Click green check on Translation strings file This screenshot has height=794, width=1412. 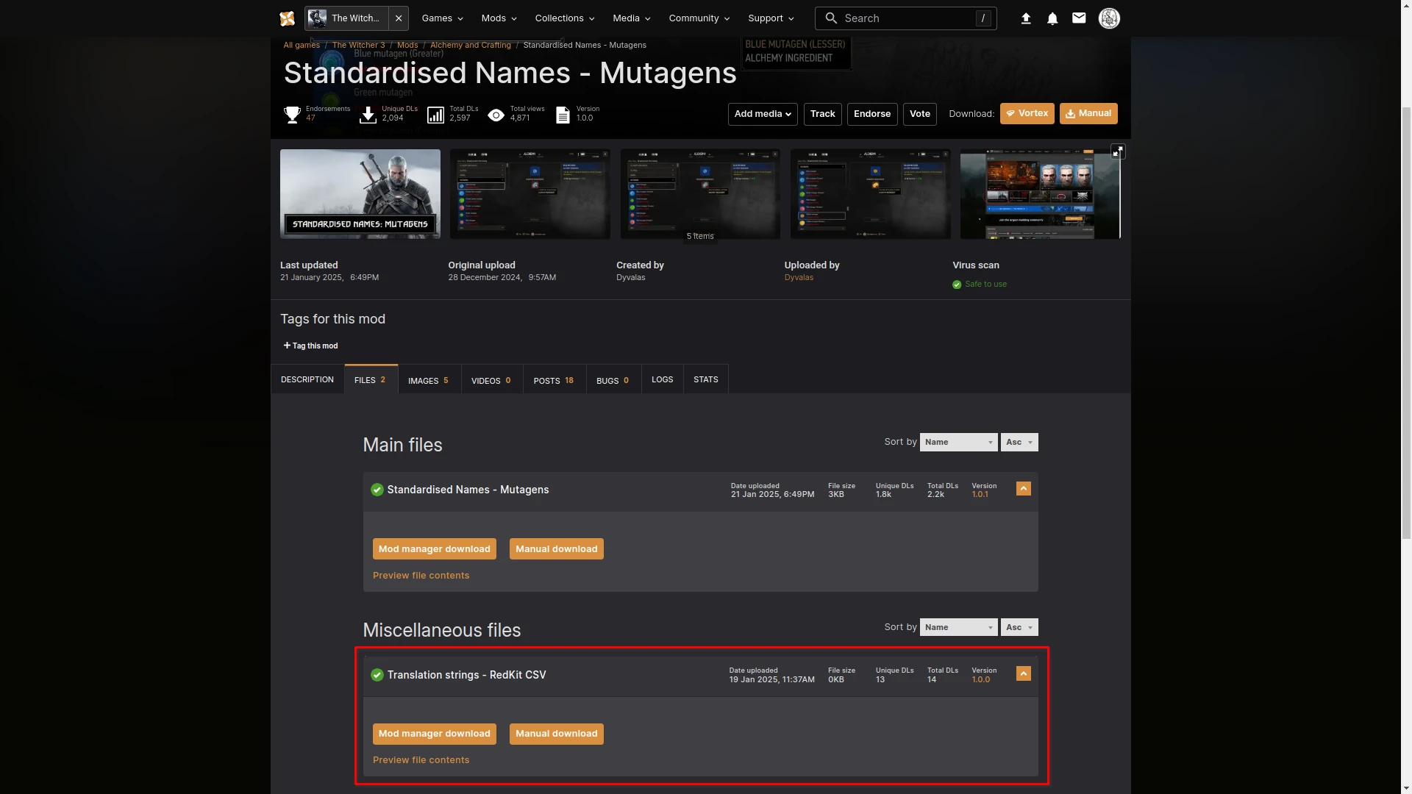[x=377, y=675]
